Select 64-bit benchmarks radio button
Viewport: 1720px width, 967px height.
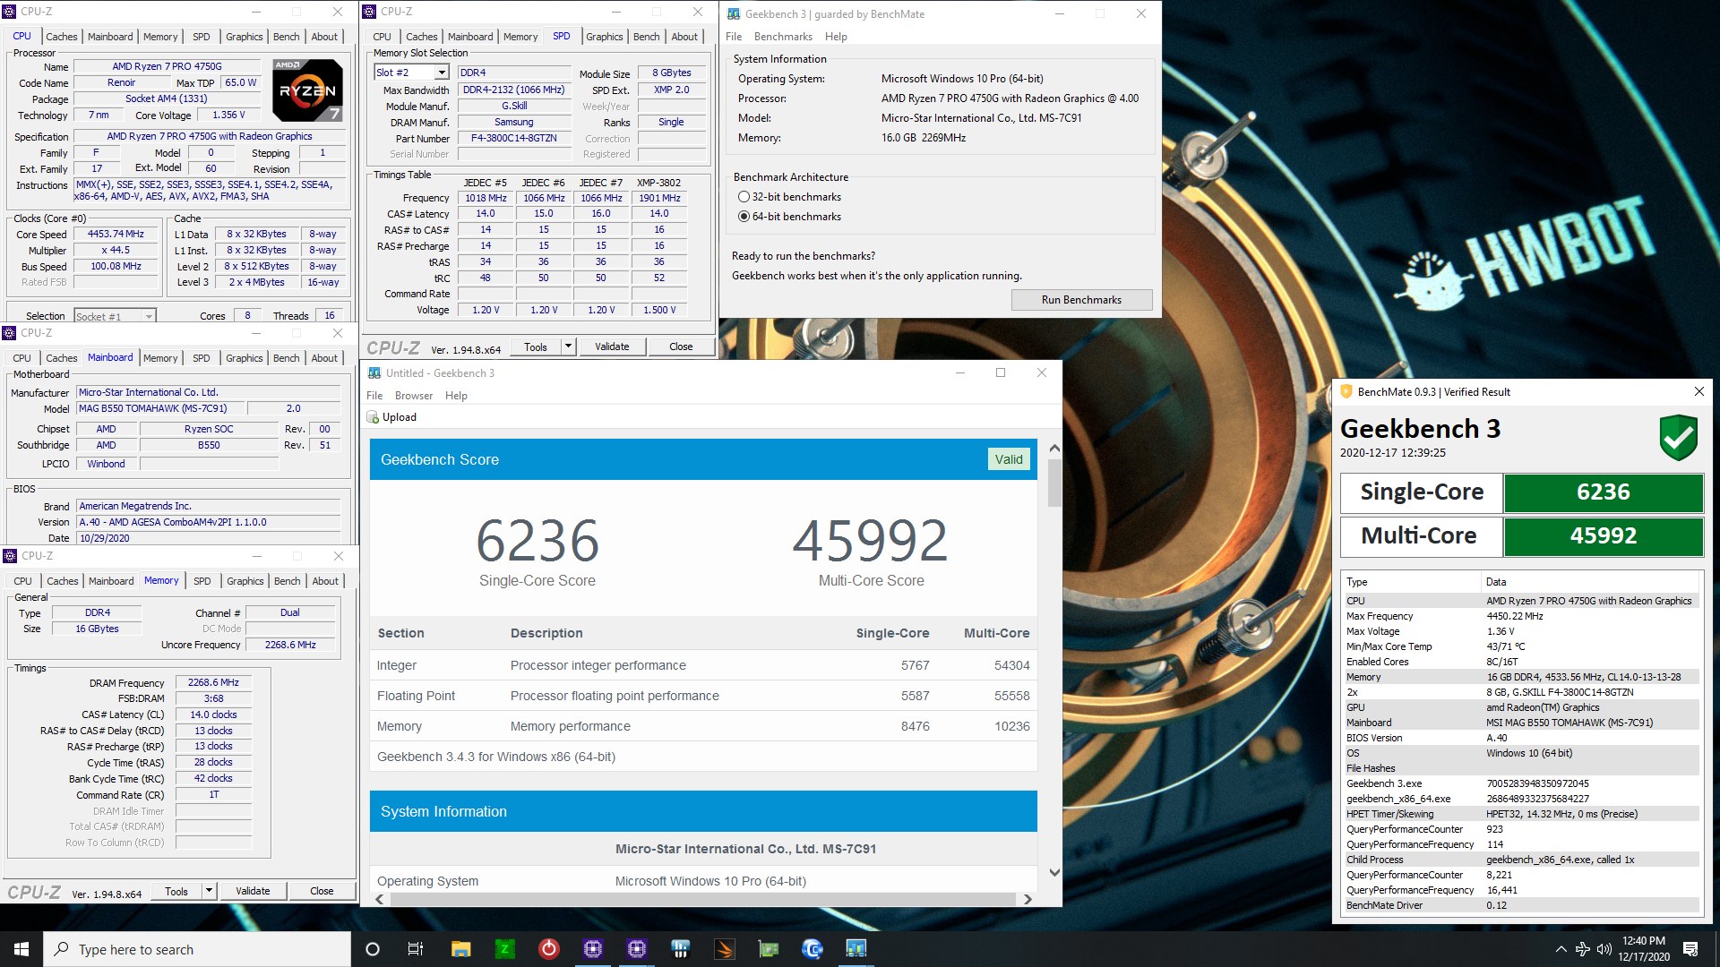(x=744, y=217)
